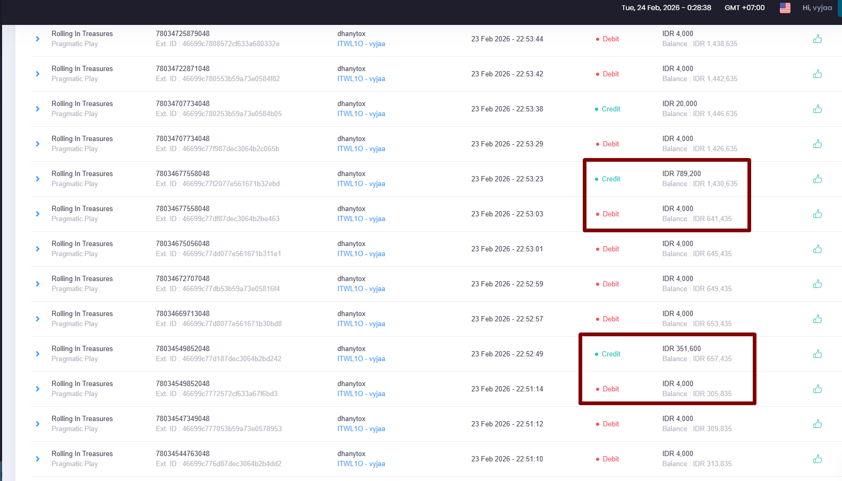Click Rolling In Treasures in 22:53:01 row
This screenshot has width=842, height=481.
coord(82,243)
